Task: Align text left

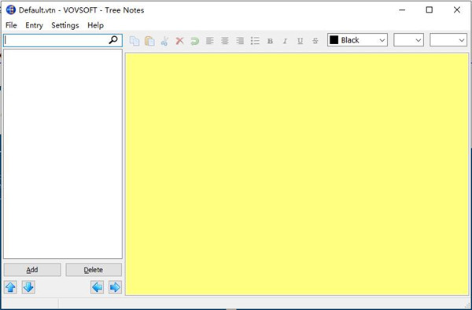Action: [x=210, y=41]
